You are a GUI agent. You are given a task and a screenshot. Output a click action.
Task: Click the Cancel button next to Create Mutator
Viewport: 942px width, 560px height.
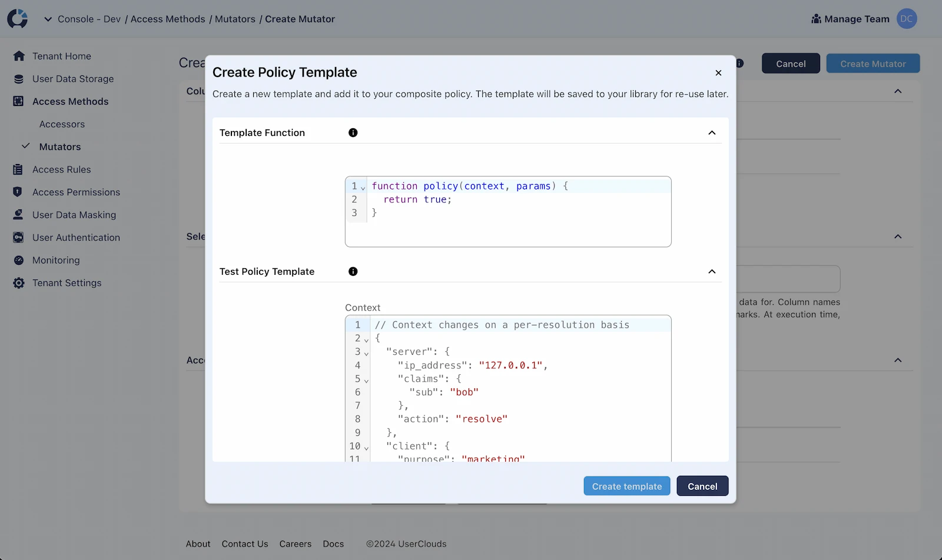(x=791, y=64)
